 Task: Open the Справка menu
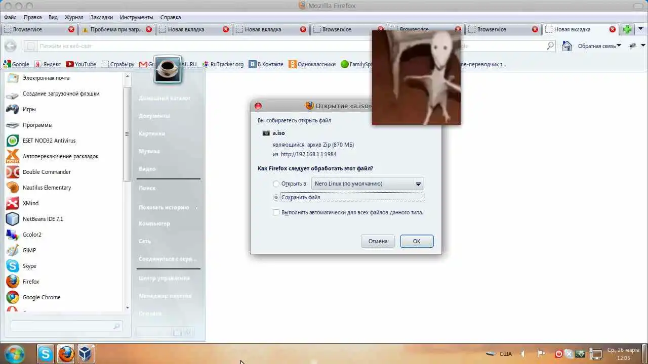pos(171,17)
